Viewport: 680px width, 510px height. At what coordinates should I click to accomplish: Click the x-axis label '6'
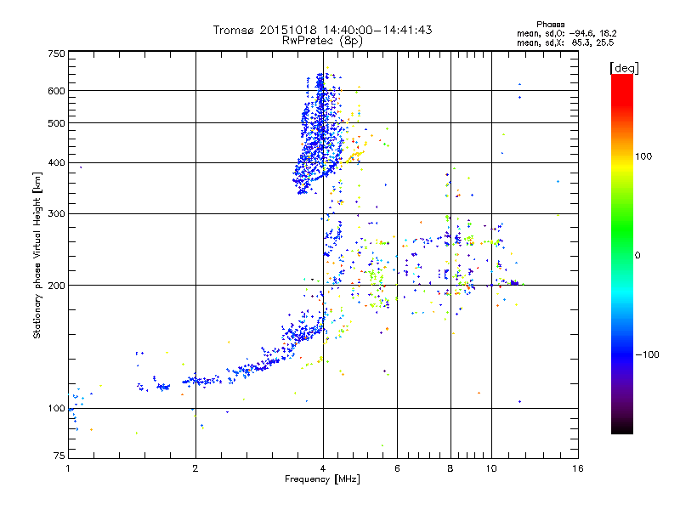click(x=397, y=468)
